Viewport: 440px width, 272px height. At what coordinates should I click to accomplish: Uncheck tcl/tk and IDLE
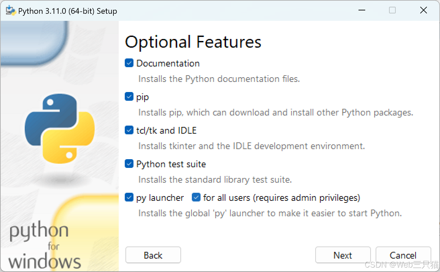coord(129,130)
